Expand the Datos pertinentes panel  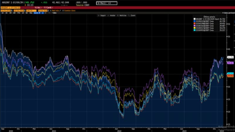[229, 13]
